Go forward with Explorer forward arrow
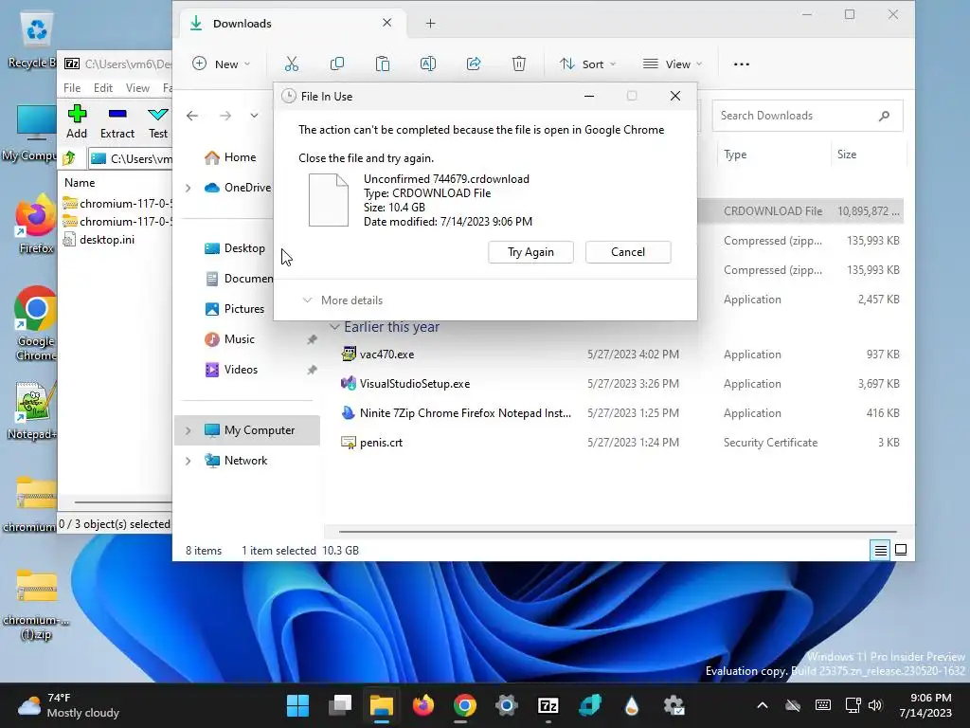 click(x=225, y=116)
